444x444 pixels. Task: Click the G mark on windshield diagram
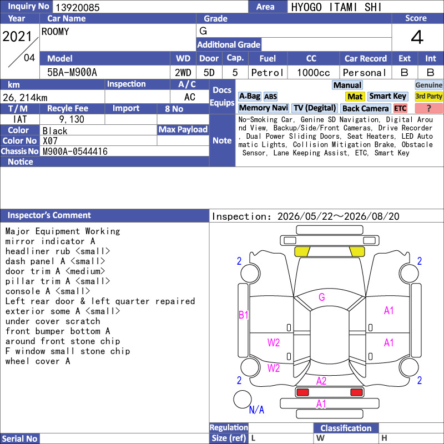[322, 297]
